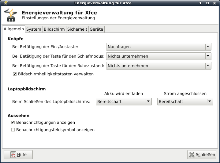Viewport: 220px width, 163px height.
Task: Disable Benachrichtigungen anzeigen checkbox
Action: 13,123
